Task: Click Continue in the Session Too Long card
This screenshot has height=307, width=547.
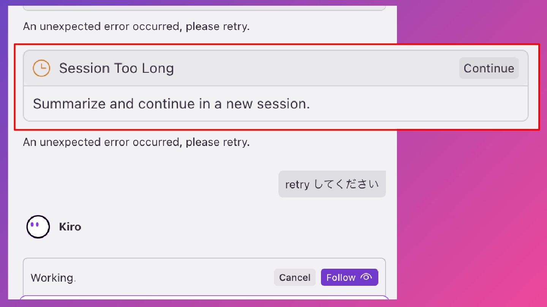Action: [x=489, y=68]
